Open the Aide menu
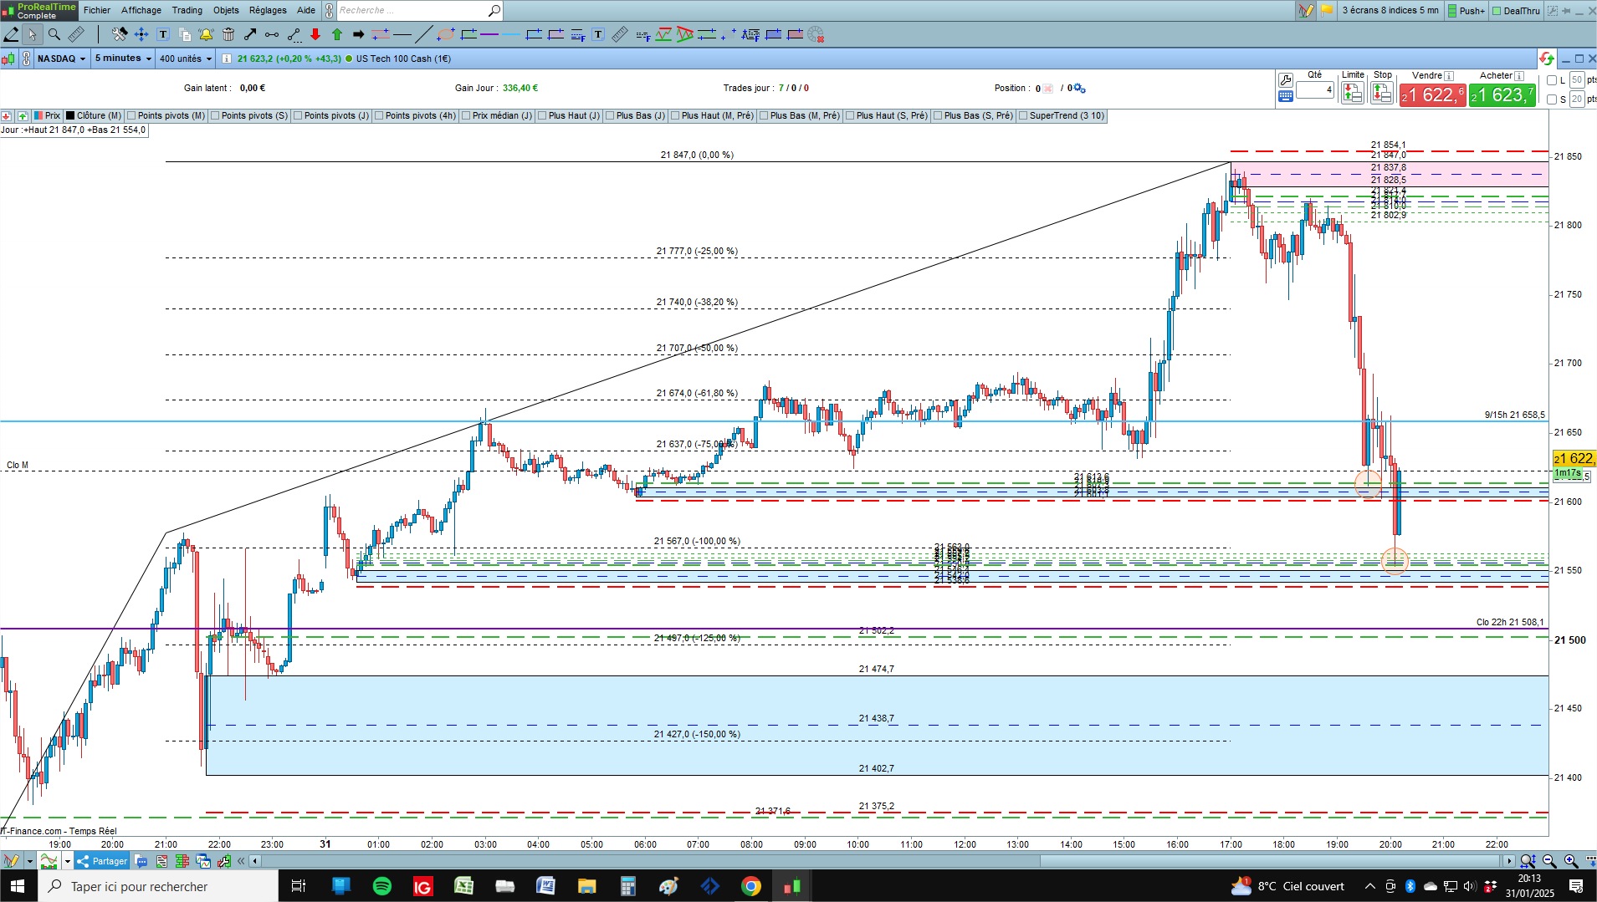The image size is (1597, 902). tap(306, 11)
